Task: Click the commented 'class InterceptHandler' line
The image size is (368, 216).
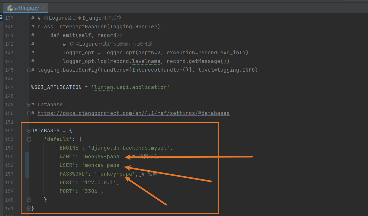Action: pos(97,27)
